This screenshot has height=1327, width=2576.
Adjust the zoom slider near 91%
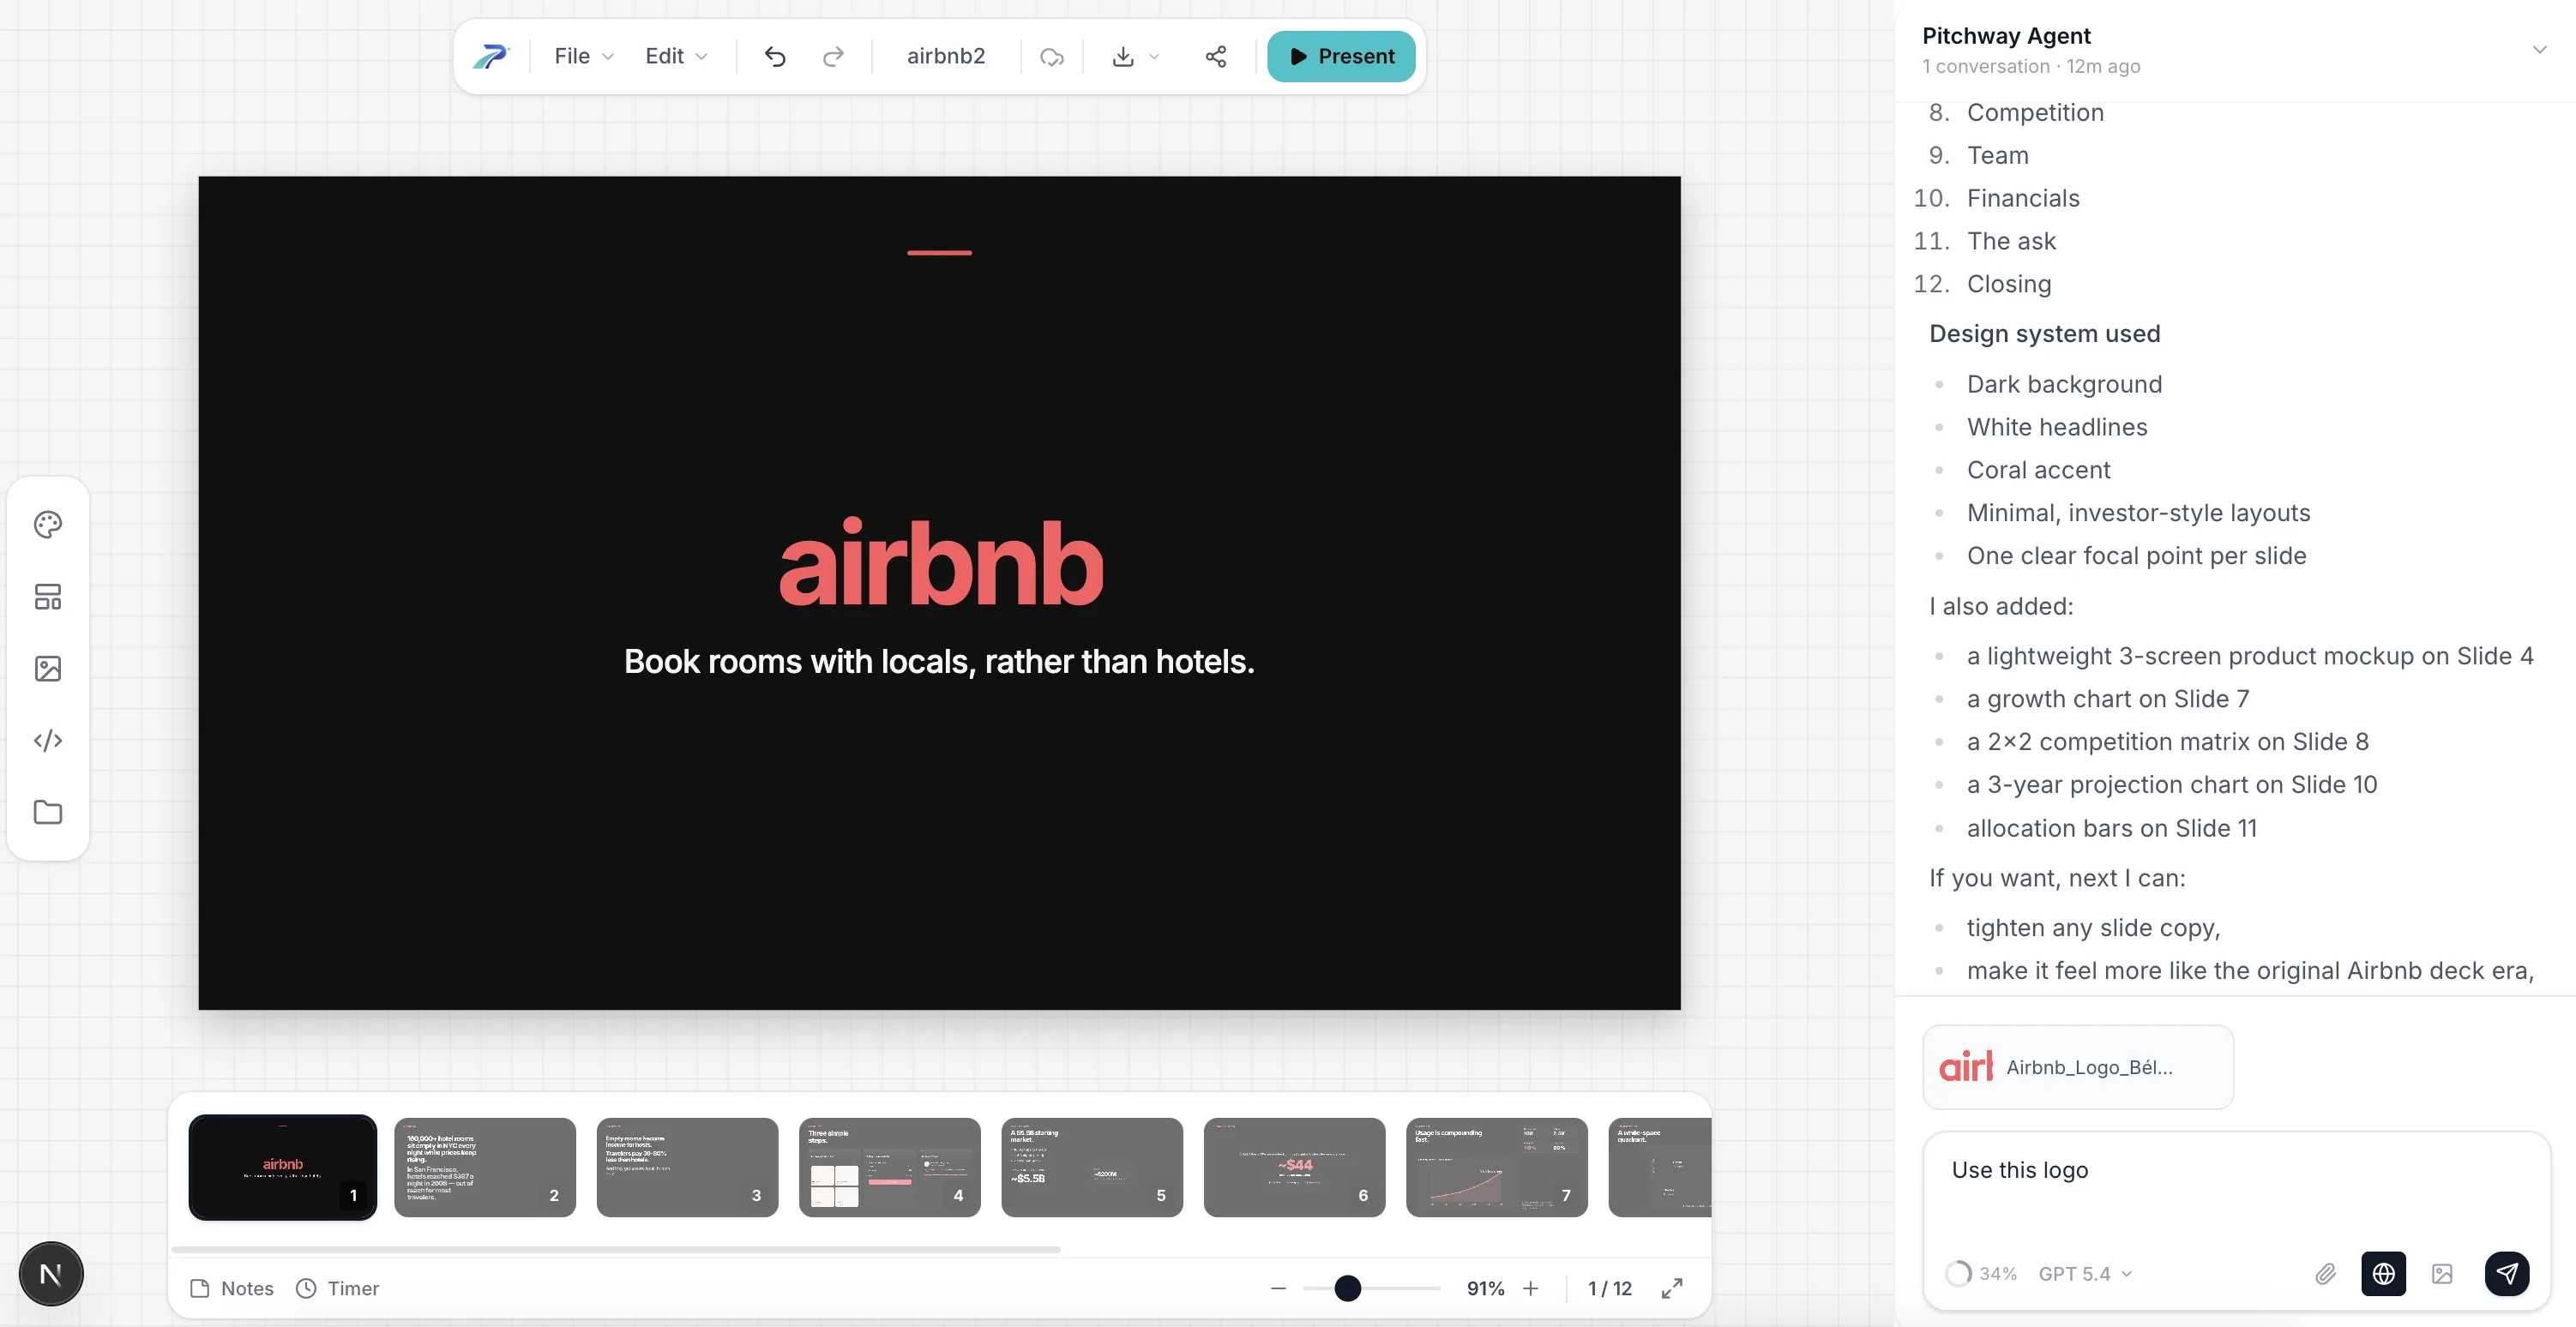1348,1289
